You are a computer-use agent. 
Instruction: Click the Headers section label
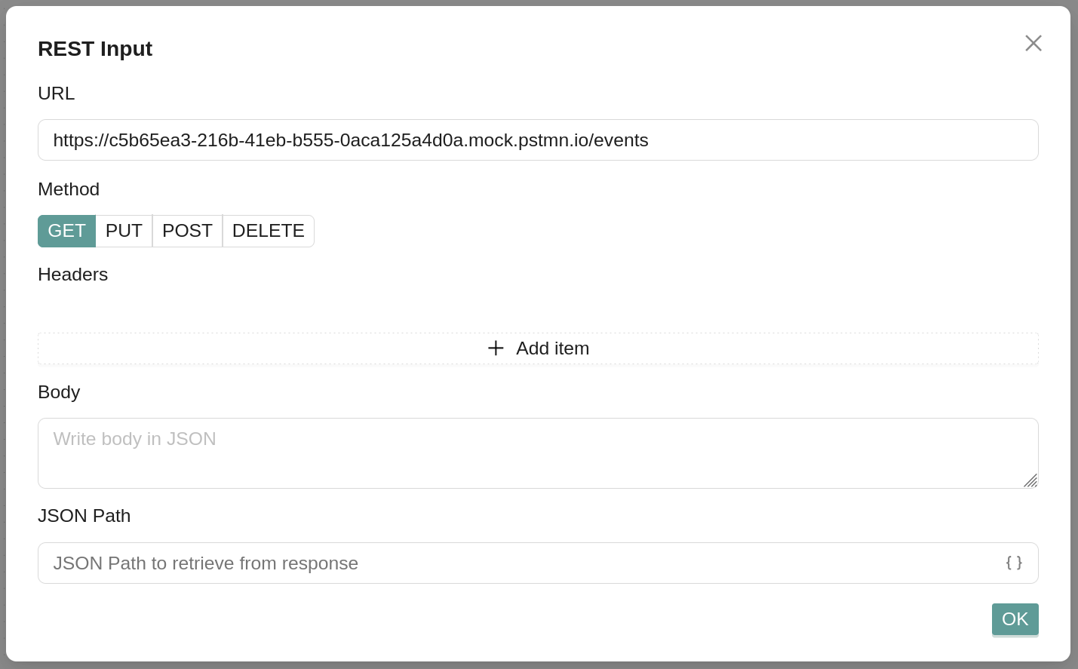click(x=73, y=275)
